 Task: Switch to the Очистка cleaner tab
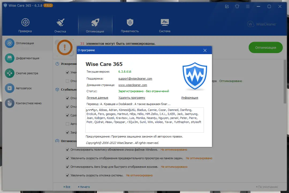pyautogui.click(x=60, y=25)
